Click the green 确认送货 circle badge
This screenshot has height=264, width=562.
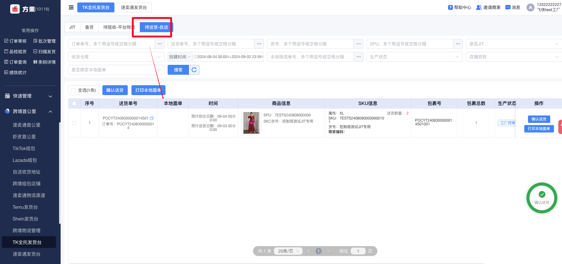pos(542,198)
